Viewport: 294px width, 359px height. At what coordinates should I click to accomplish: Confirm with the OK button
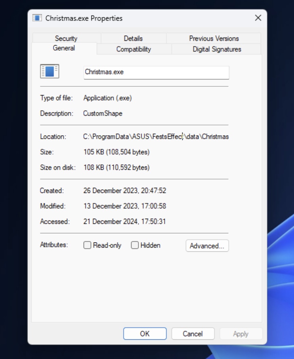(145, 334)
